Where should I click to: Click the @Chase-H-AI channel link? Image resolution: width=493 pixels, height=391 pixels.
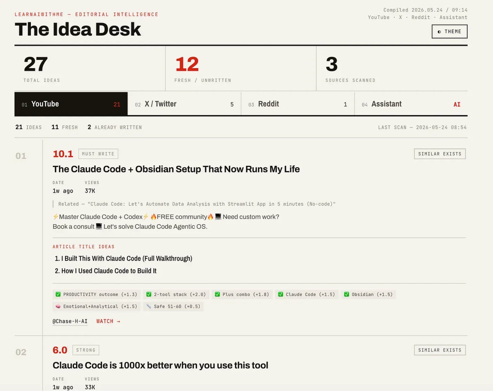(x=70, y=321)
